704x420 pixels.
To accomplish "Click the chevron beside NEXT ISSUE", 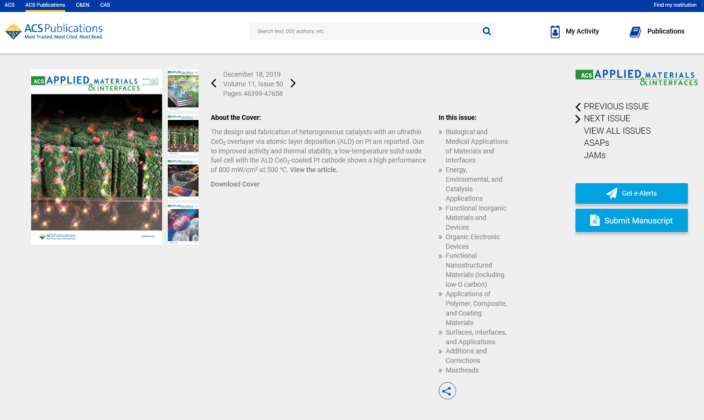I will [x=578, y=119].
